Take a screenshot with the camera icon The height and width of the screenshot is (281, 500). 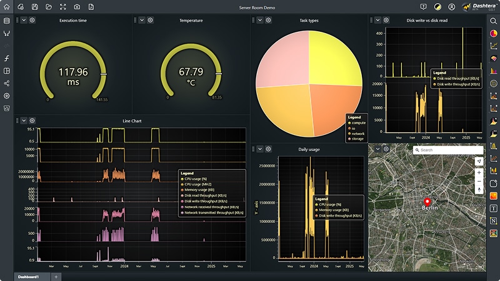(x=77, y=7)
